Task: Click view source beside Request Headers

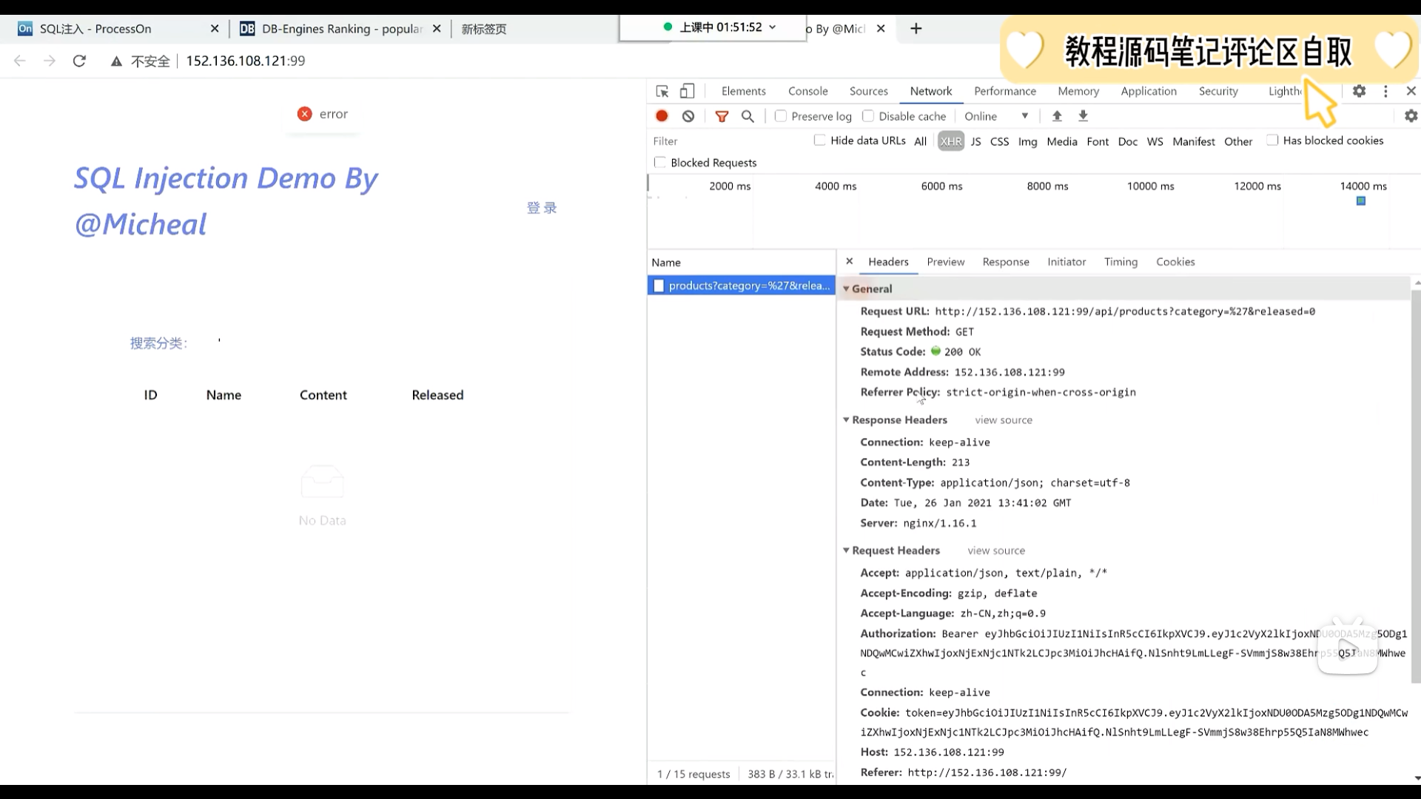Action: (x=996, y=550)
